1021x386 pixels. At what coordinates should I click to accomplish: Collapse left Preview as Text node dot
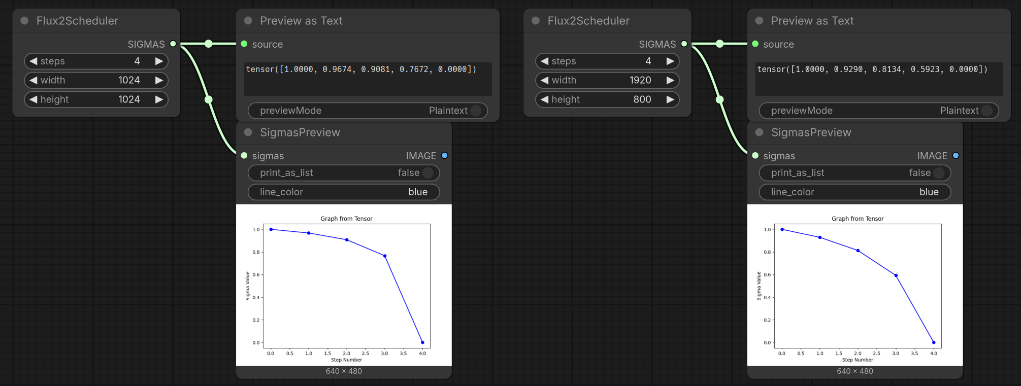248,21
